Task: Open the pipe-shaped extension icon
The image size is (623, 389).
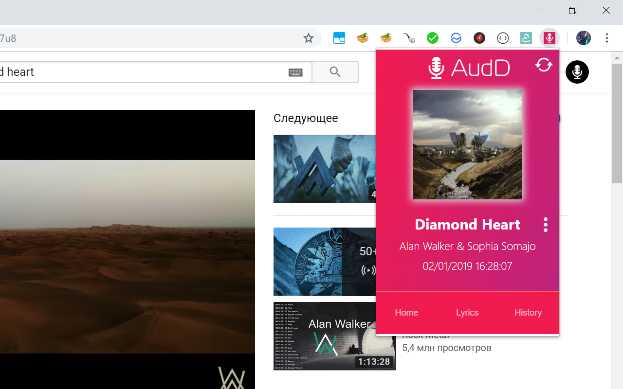Action: tap(409, 38)
